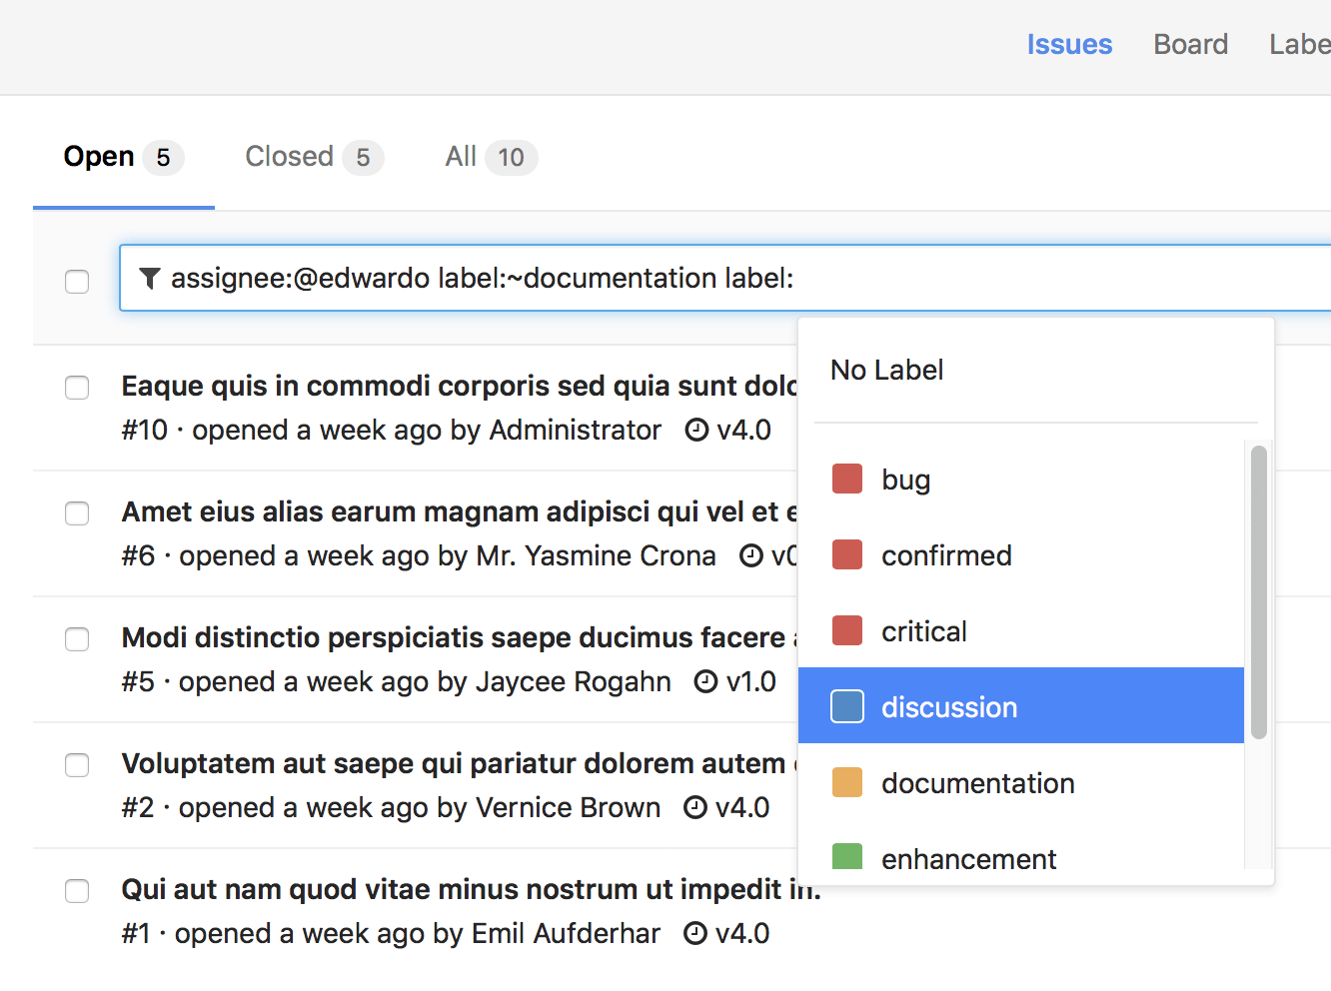The width and height of the screenshot is (1331, 991).
Task: Check the select-all issues checkbox
Action: [x=77, y=282]
